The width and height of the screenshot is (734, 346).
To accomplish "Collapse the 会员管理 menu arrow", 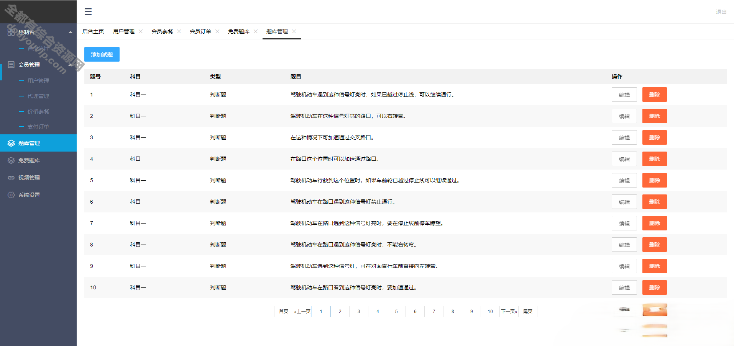I will click(71, 65).
